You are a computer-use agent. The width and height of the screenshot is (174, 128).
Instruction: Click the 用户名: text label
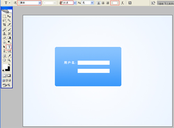click(x=70, y=63)
